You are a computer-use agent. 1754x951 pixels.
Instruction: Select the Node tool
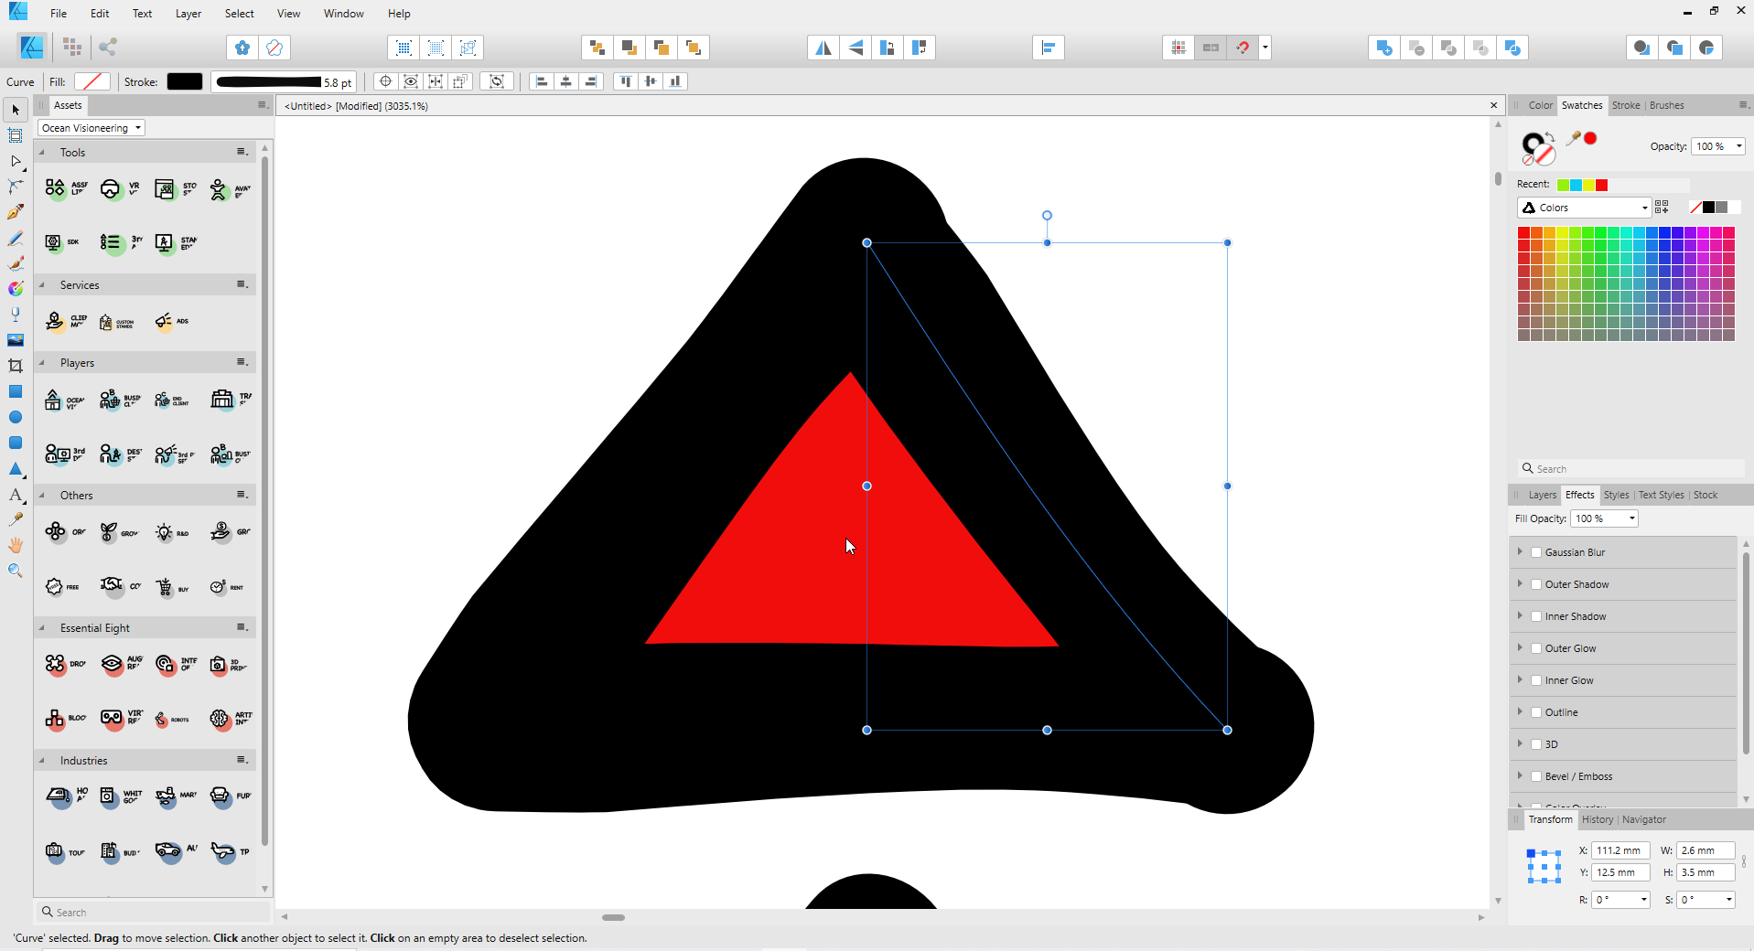[x=16, y=161]
